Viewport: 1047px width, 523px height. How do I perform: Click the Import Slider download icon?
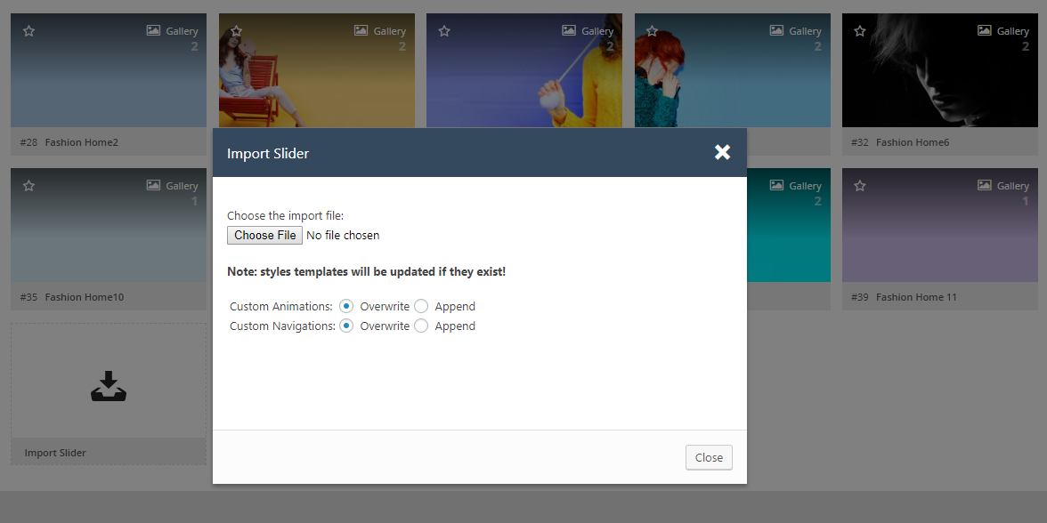click(x=109, y=386)
